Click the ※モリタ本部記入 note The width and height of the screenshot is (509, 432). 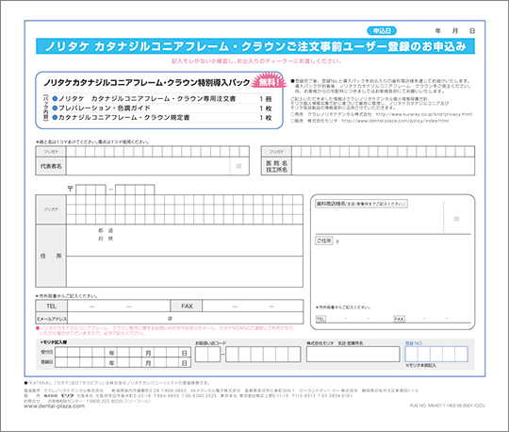coord(420,365)
